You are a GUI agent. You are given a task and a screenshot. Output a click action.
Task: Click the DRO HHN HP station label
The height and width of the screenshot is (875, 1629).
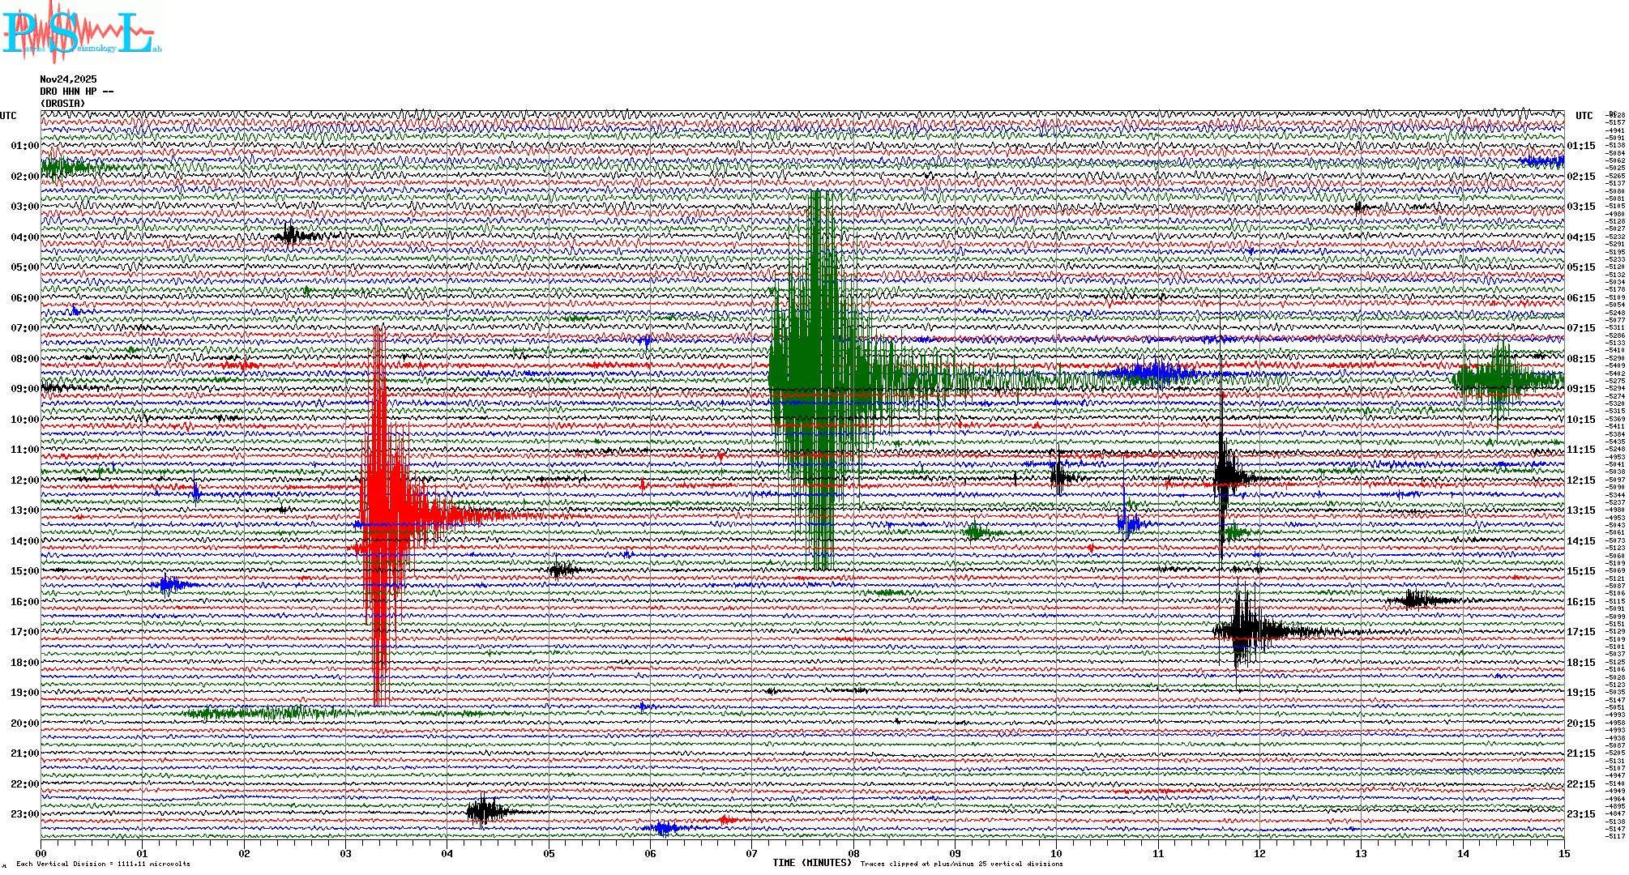coord(76,92)
